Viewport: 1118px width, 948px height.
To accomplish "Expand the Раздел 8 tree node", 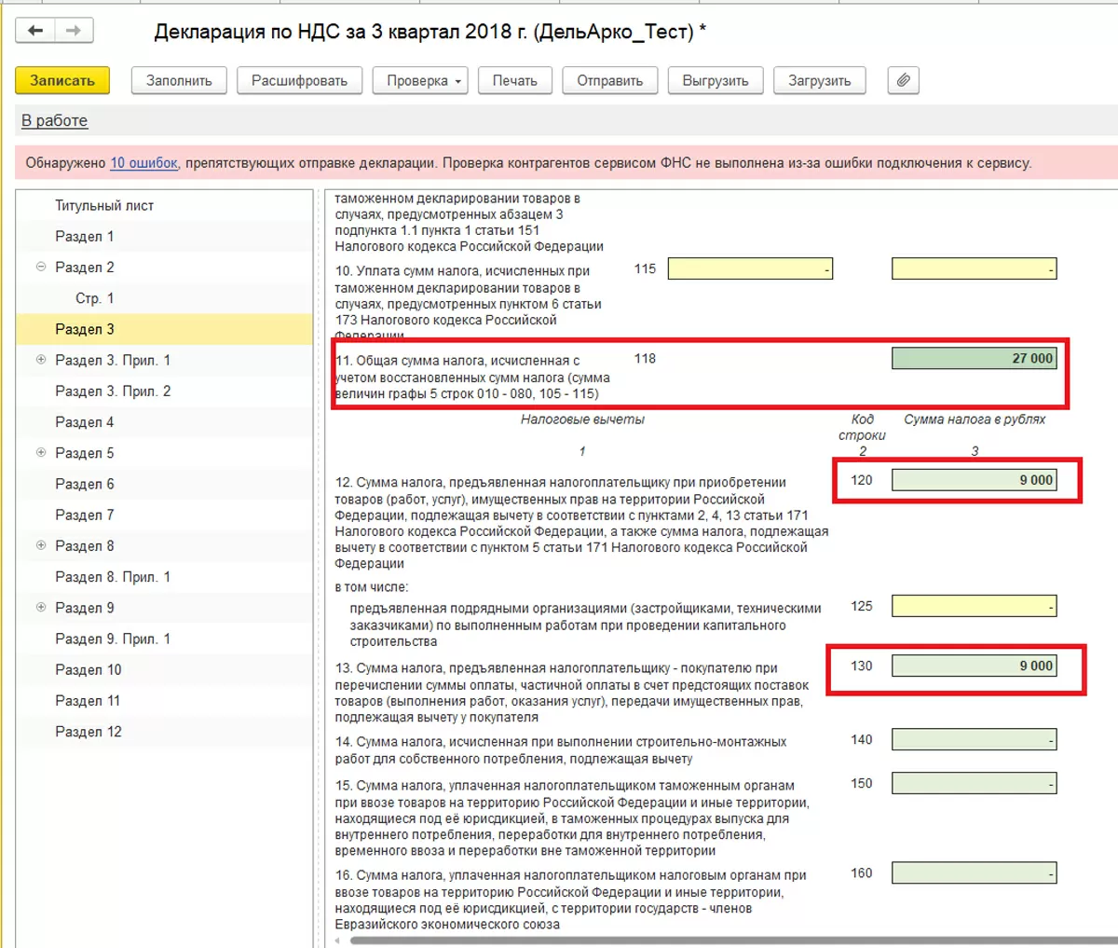I will pyautogui.click(x=40, y=545).
